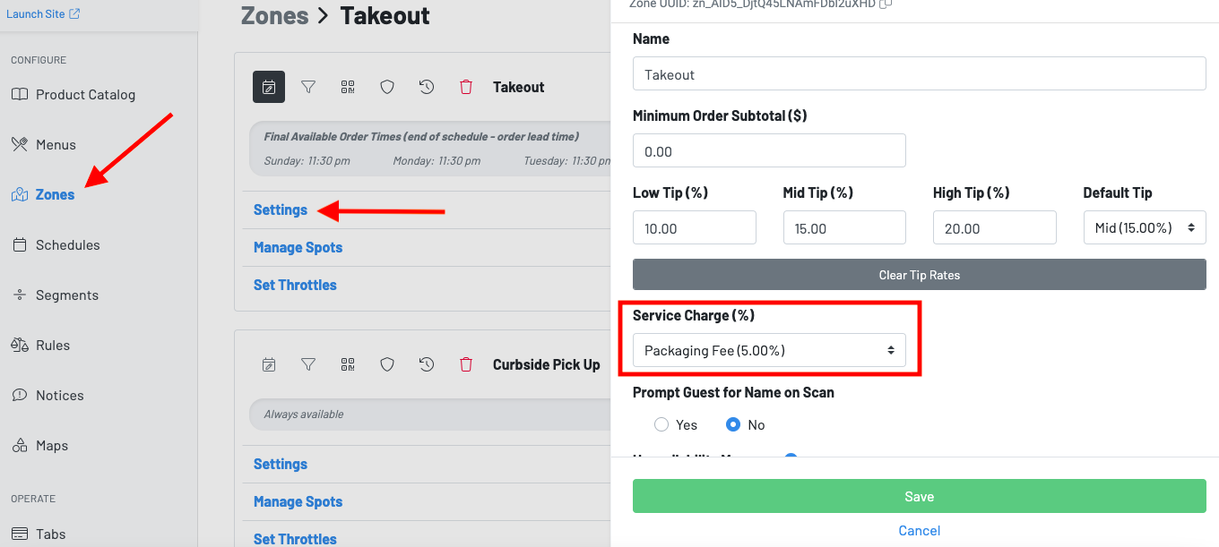1219x547 pixels.
Task: Click the Cancel link
Action: tap(919, 531)
